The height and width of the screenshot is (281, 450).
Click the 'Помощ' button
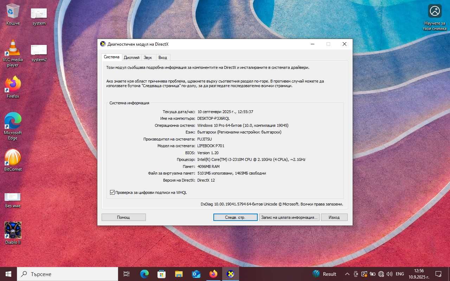pos(123,217)
